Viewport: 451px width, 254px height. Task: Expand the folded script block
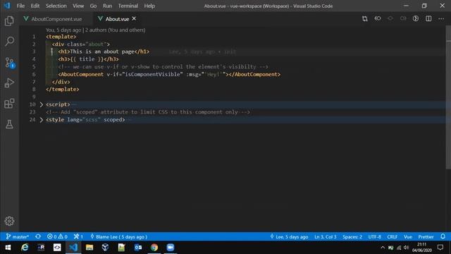pyautogui.click(x=41, y=104)
